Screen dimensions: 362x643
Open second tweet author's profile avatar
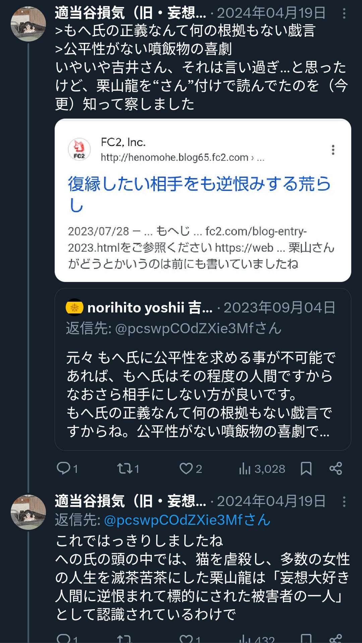(28, 512)
